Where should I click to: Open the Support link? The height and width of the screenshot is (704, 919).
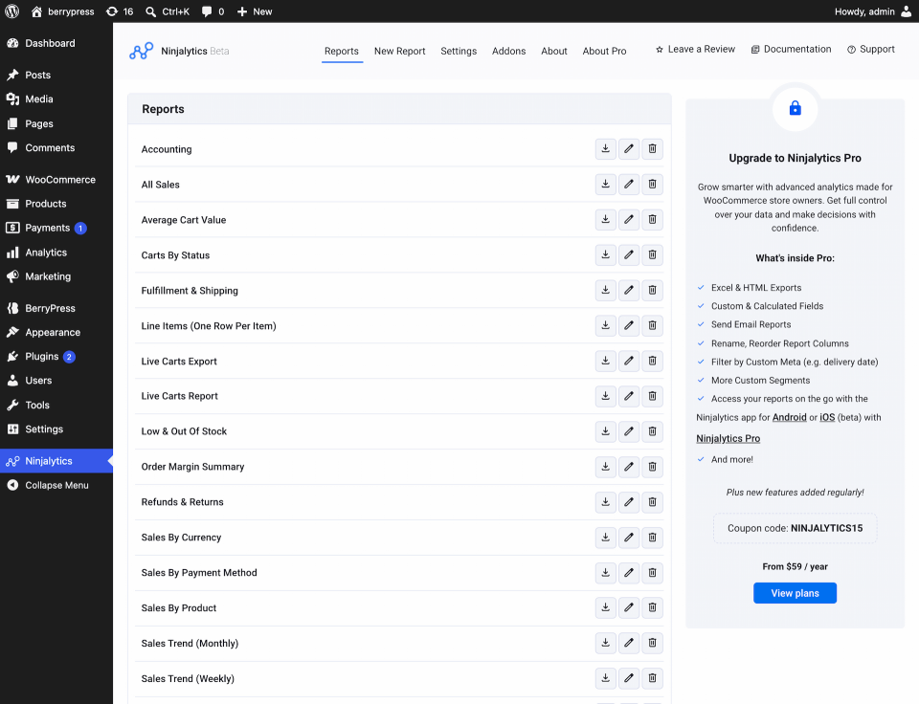click(871, 49)
